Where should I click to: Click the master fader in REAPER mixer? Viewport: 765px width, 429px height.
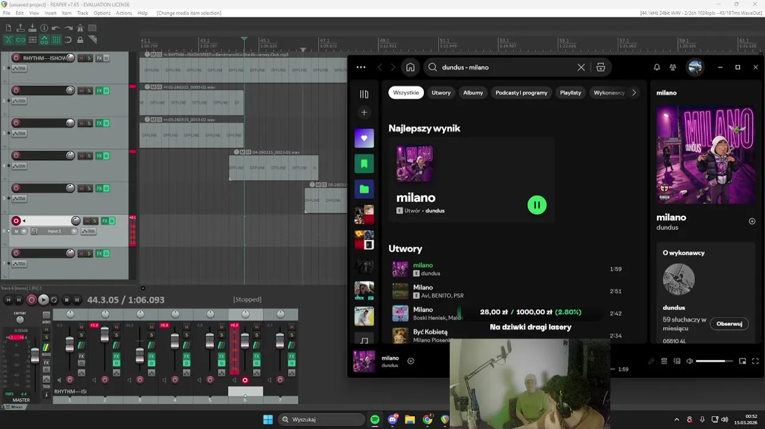35,355
